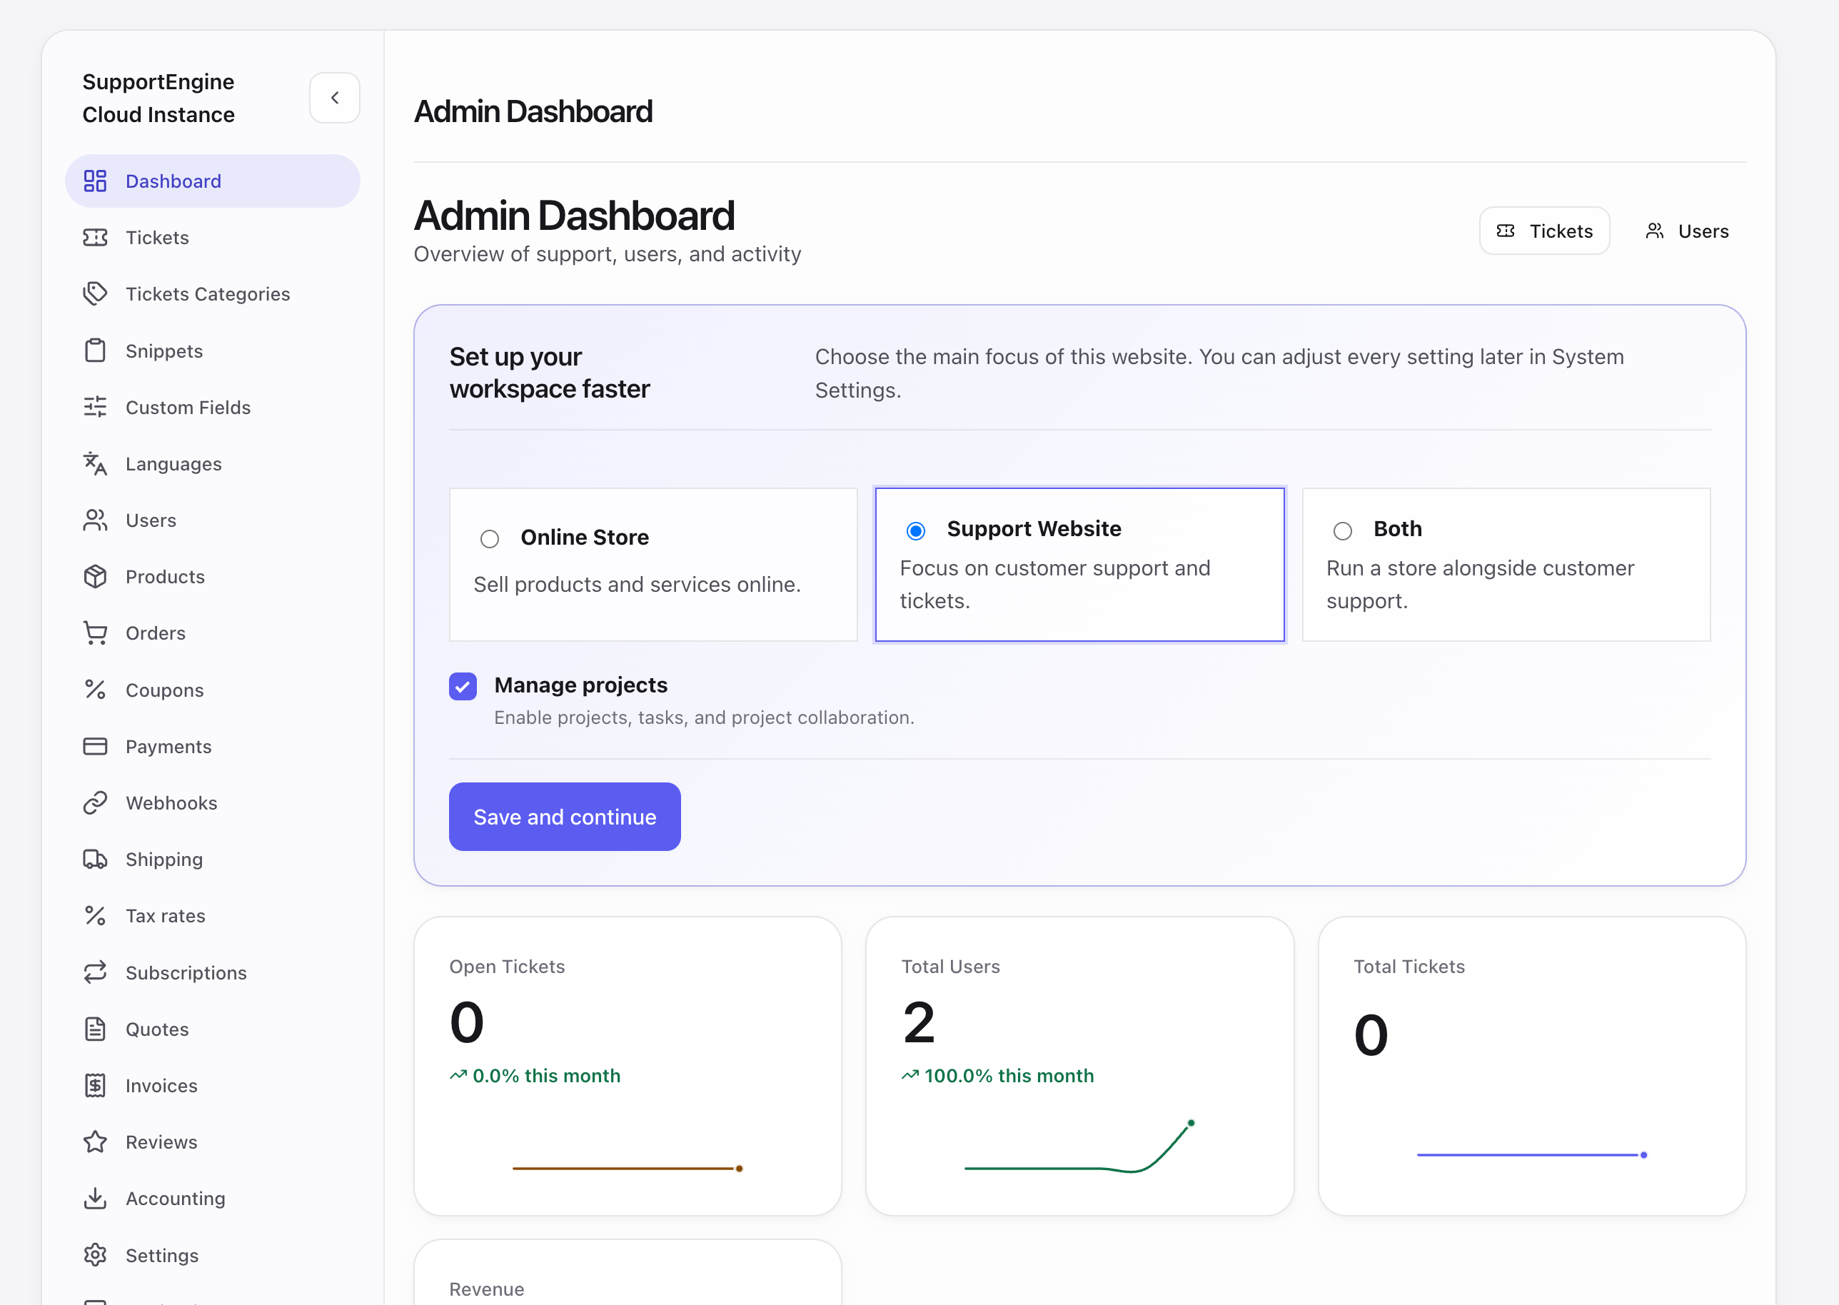Open the Total Tickets stat card

[1532, 1066]
